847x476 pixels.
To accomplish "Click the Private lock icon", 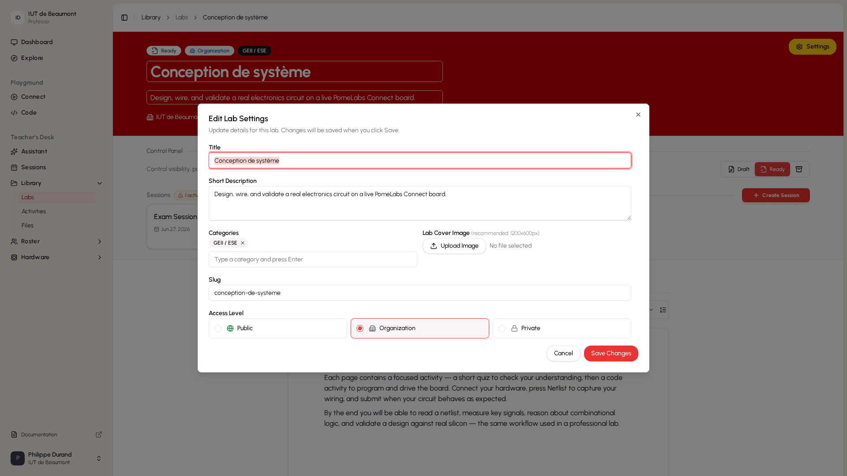I will (x=514, y=328).
